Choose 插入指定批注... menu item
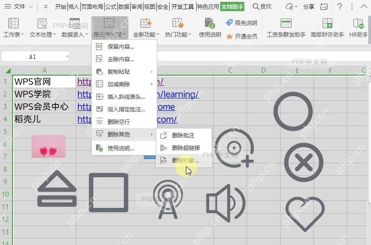The height and width of the screenshot is (245, 371). point(124,109)
